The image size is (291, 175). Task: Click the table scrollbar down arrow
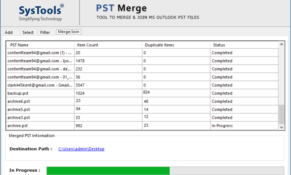(x=282, y=127)
